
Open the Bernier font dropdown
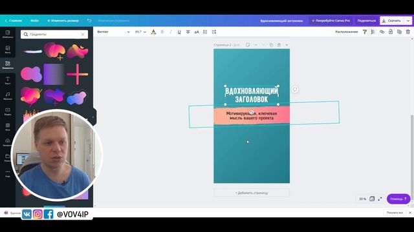click(113, 32)
